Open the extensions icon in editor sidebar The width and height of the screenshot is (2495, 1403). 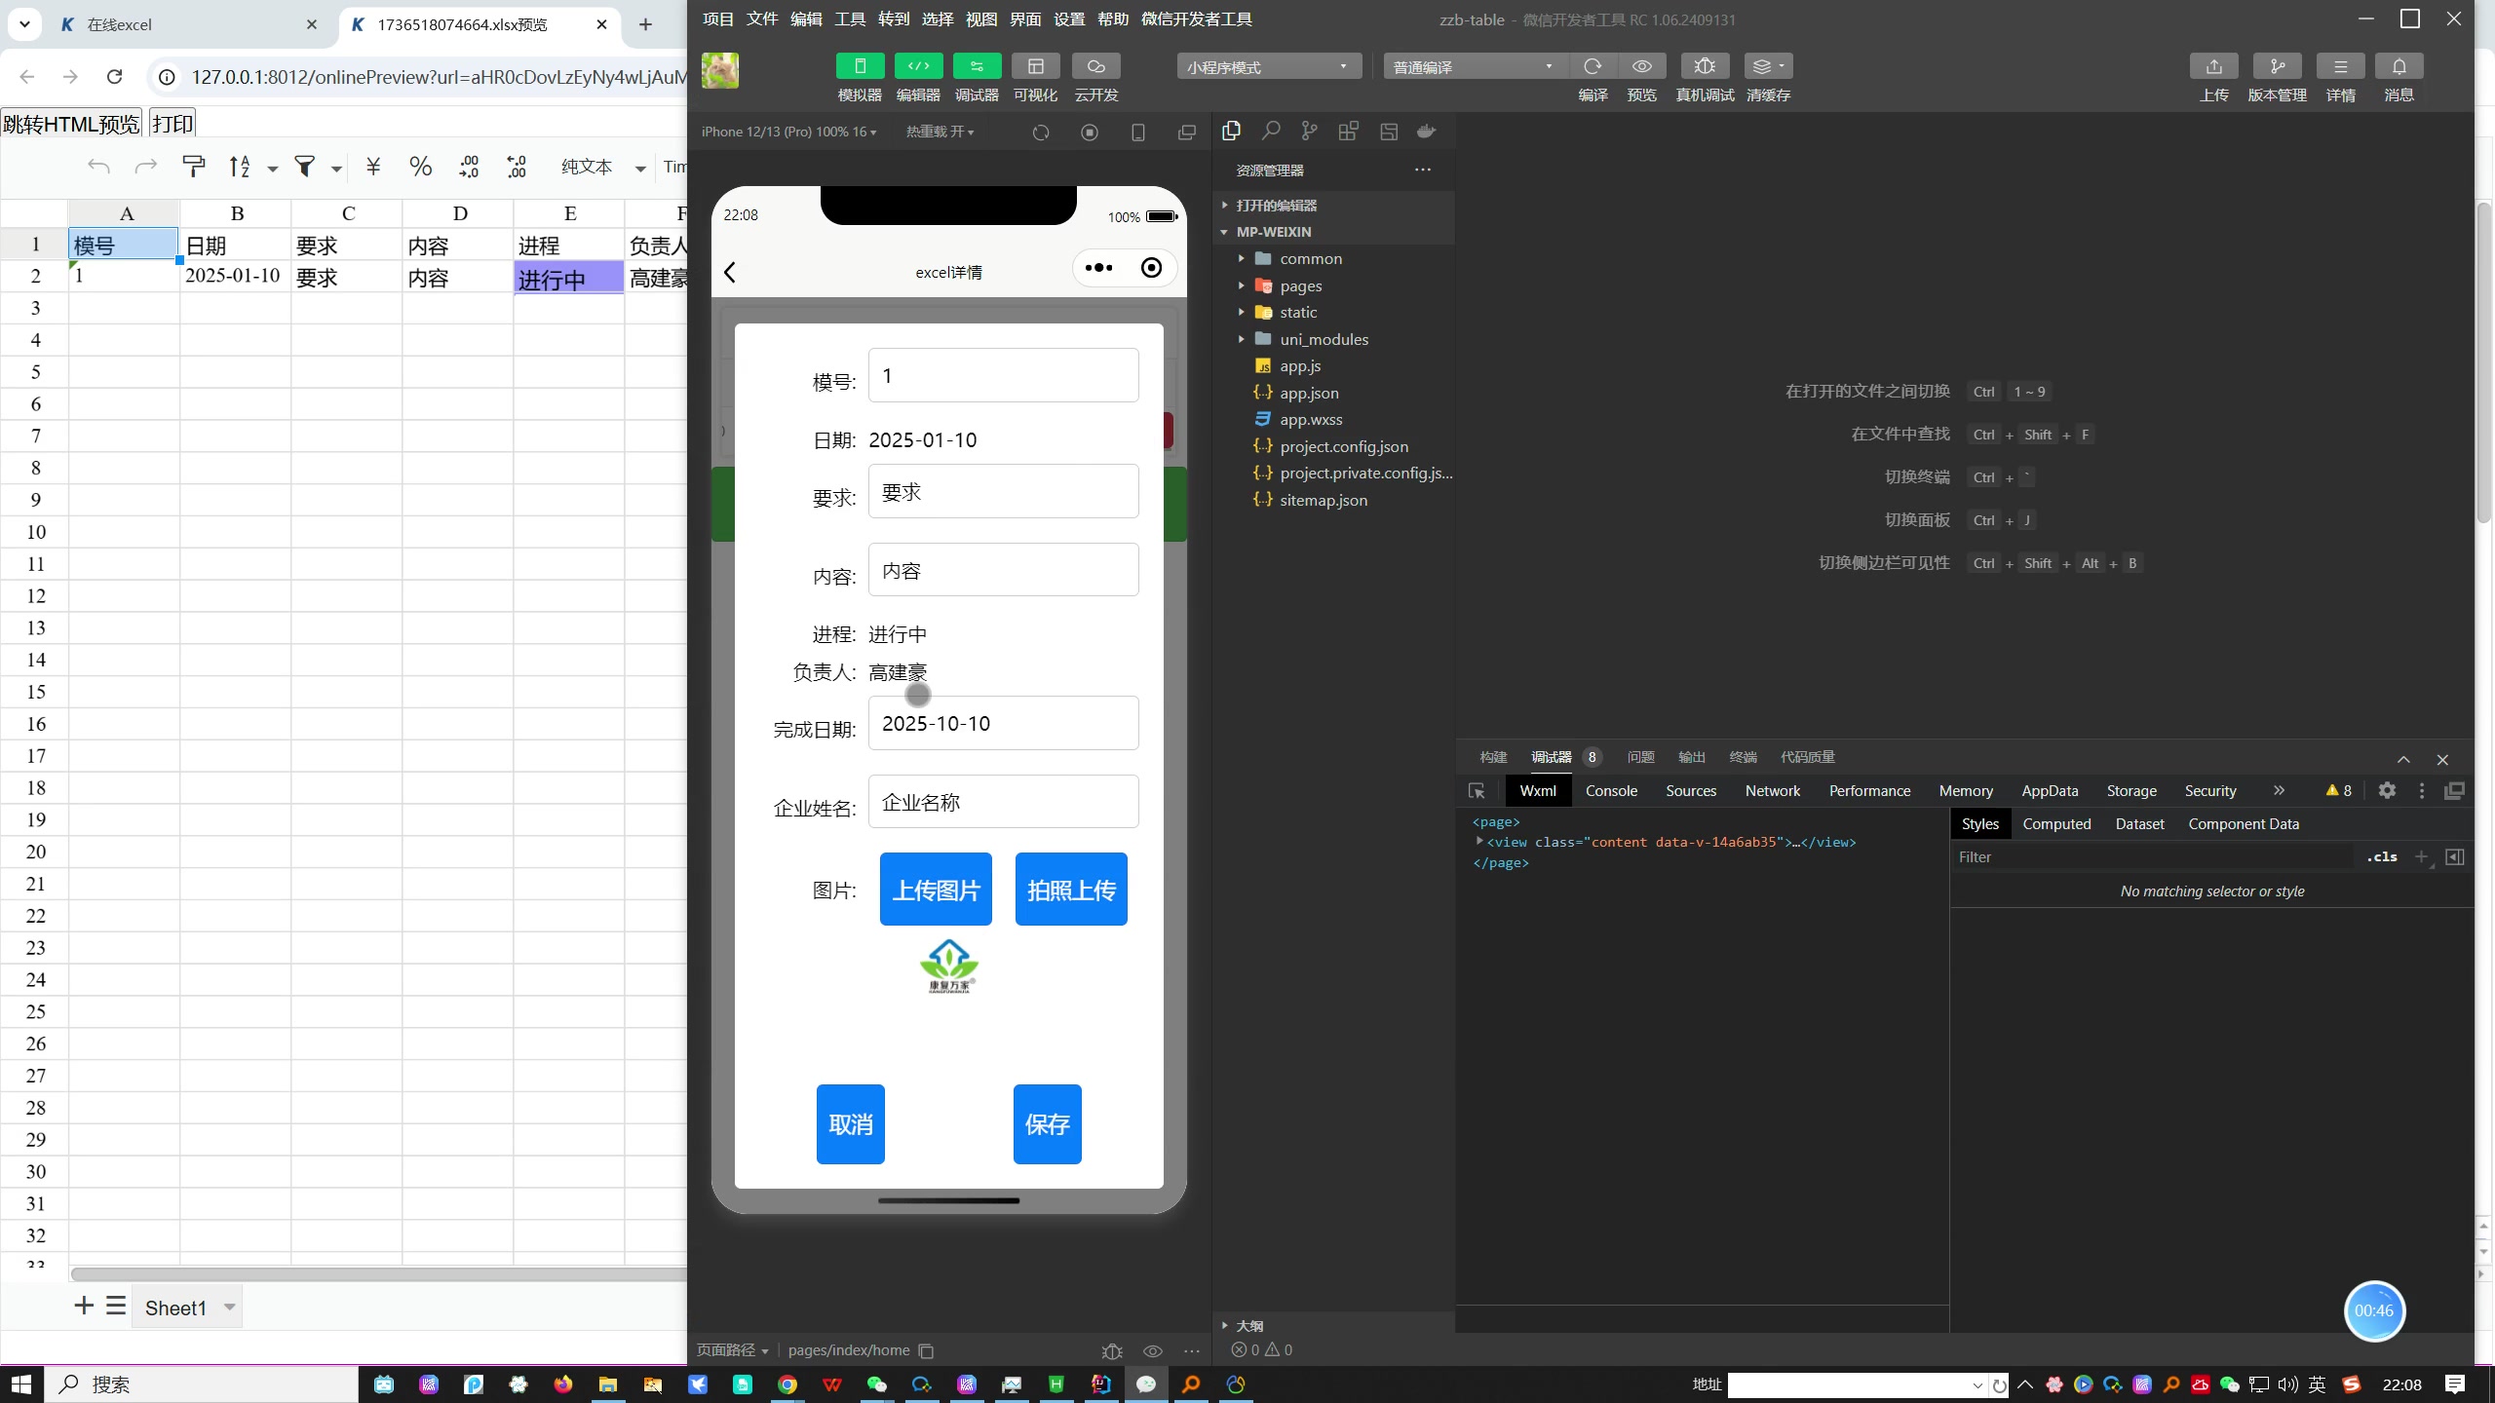[x=1348, y=132]
